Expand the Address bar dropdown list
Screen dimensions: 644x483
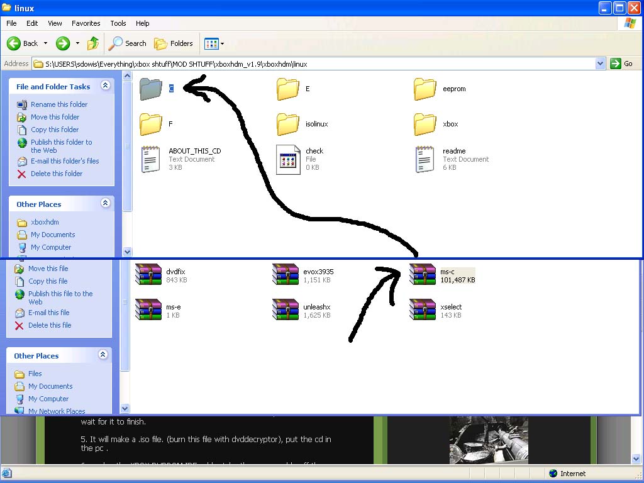coord(601,64)
